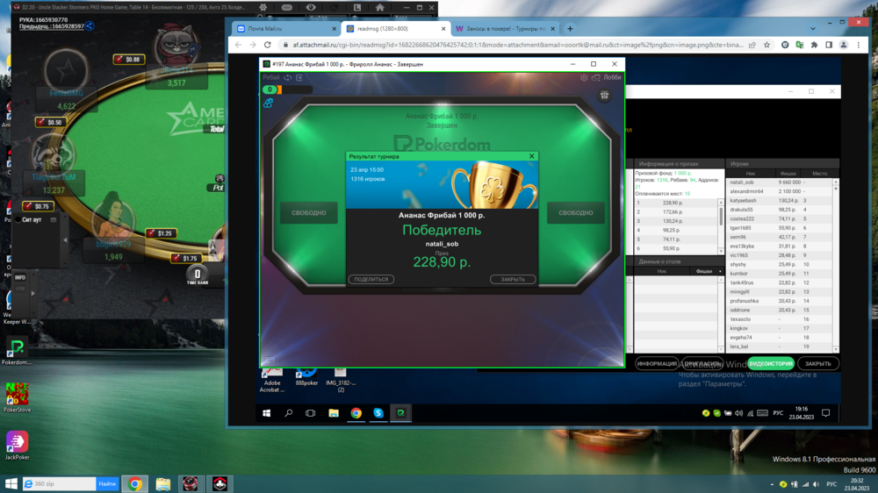
Task: Open Windows Start menu
Action: [11, 483]
